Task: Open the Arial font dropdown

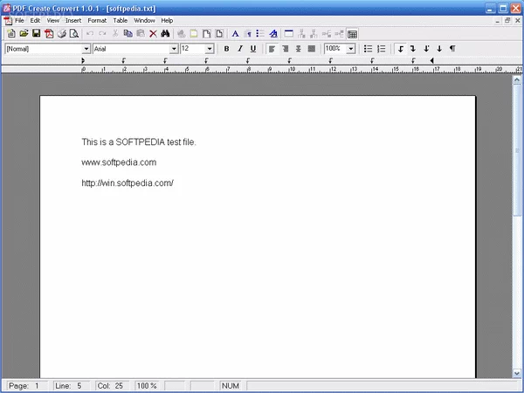Action: coord(174,49)
